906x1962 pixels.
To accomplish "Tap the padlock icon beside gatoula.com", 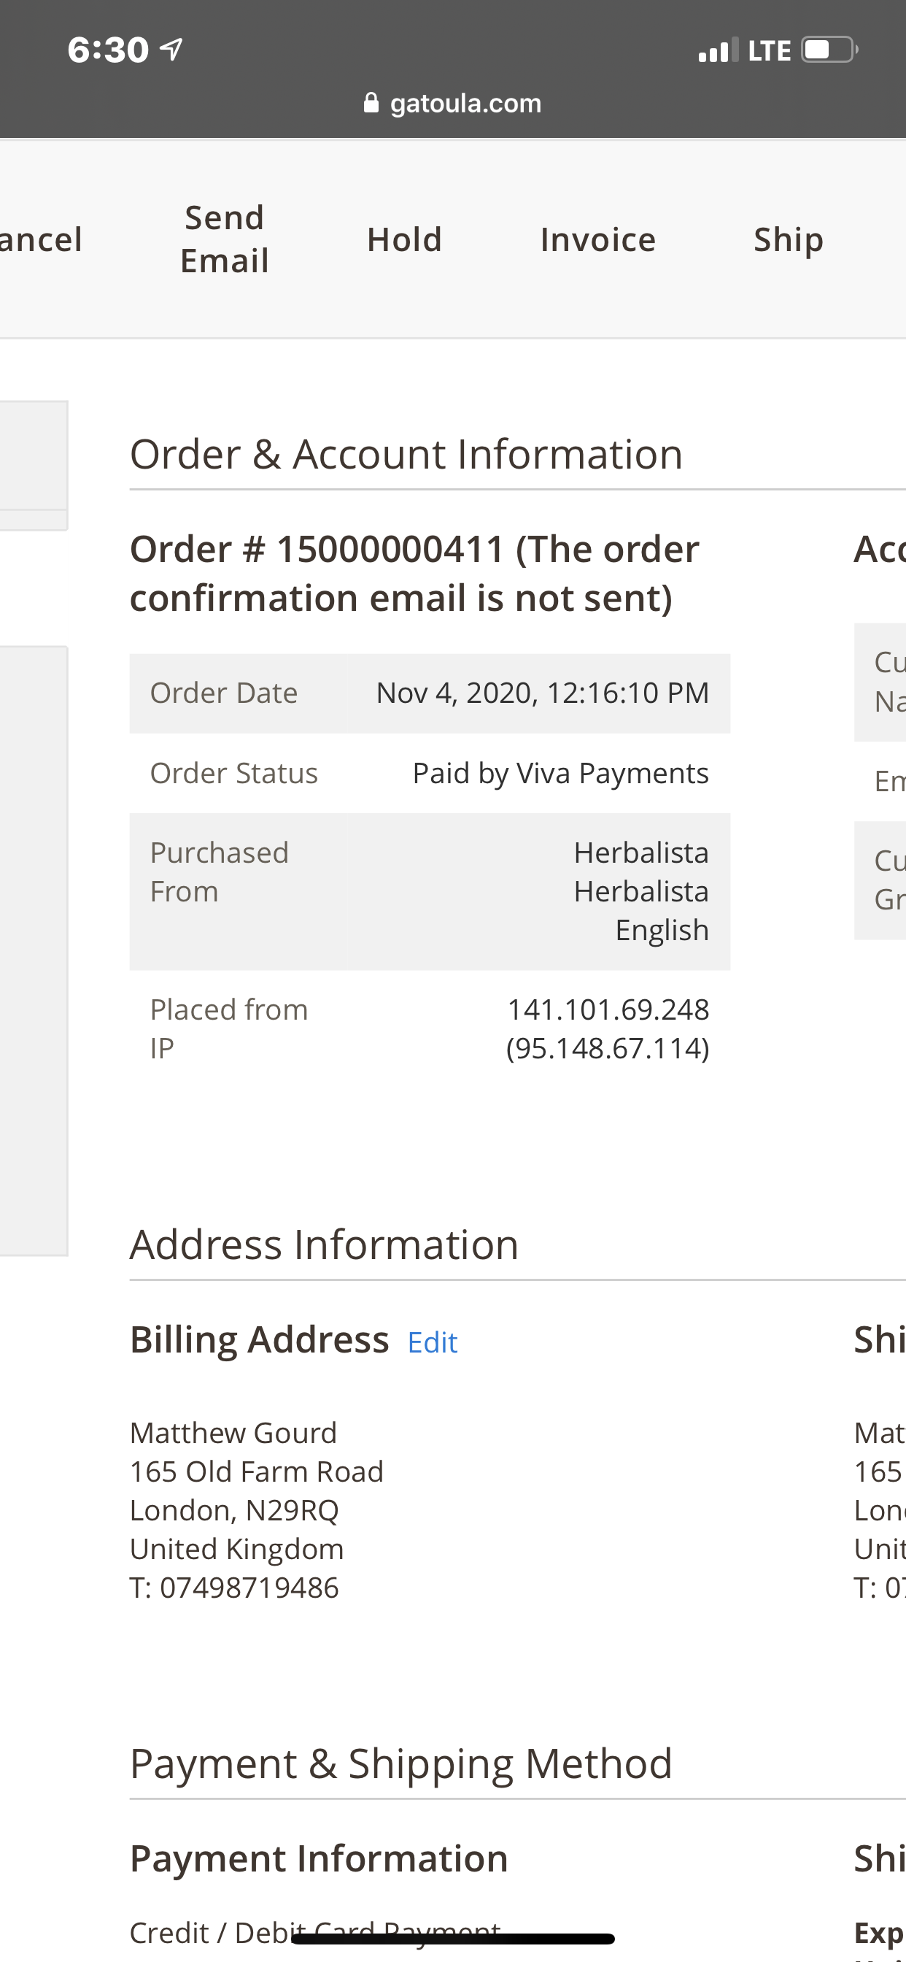I will pyautogui.click(x=372, y=103).
